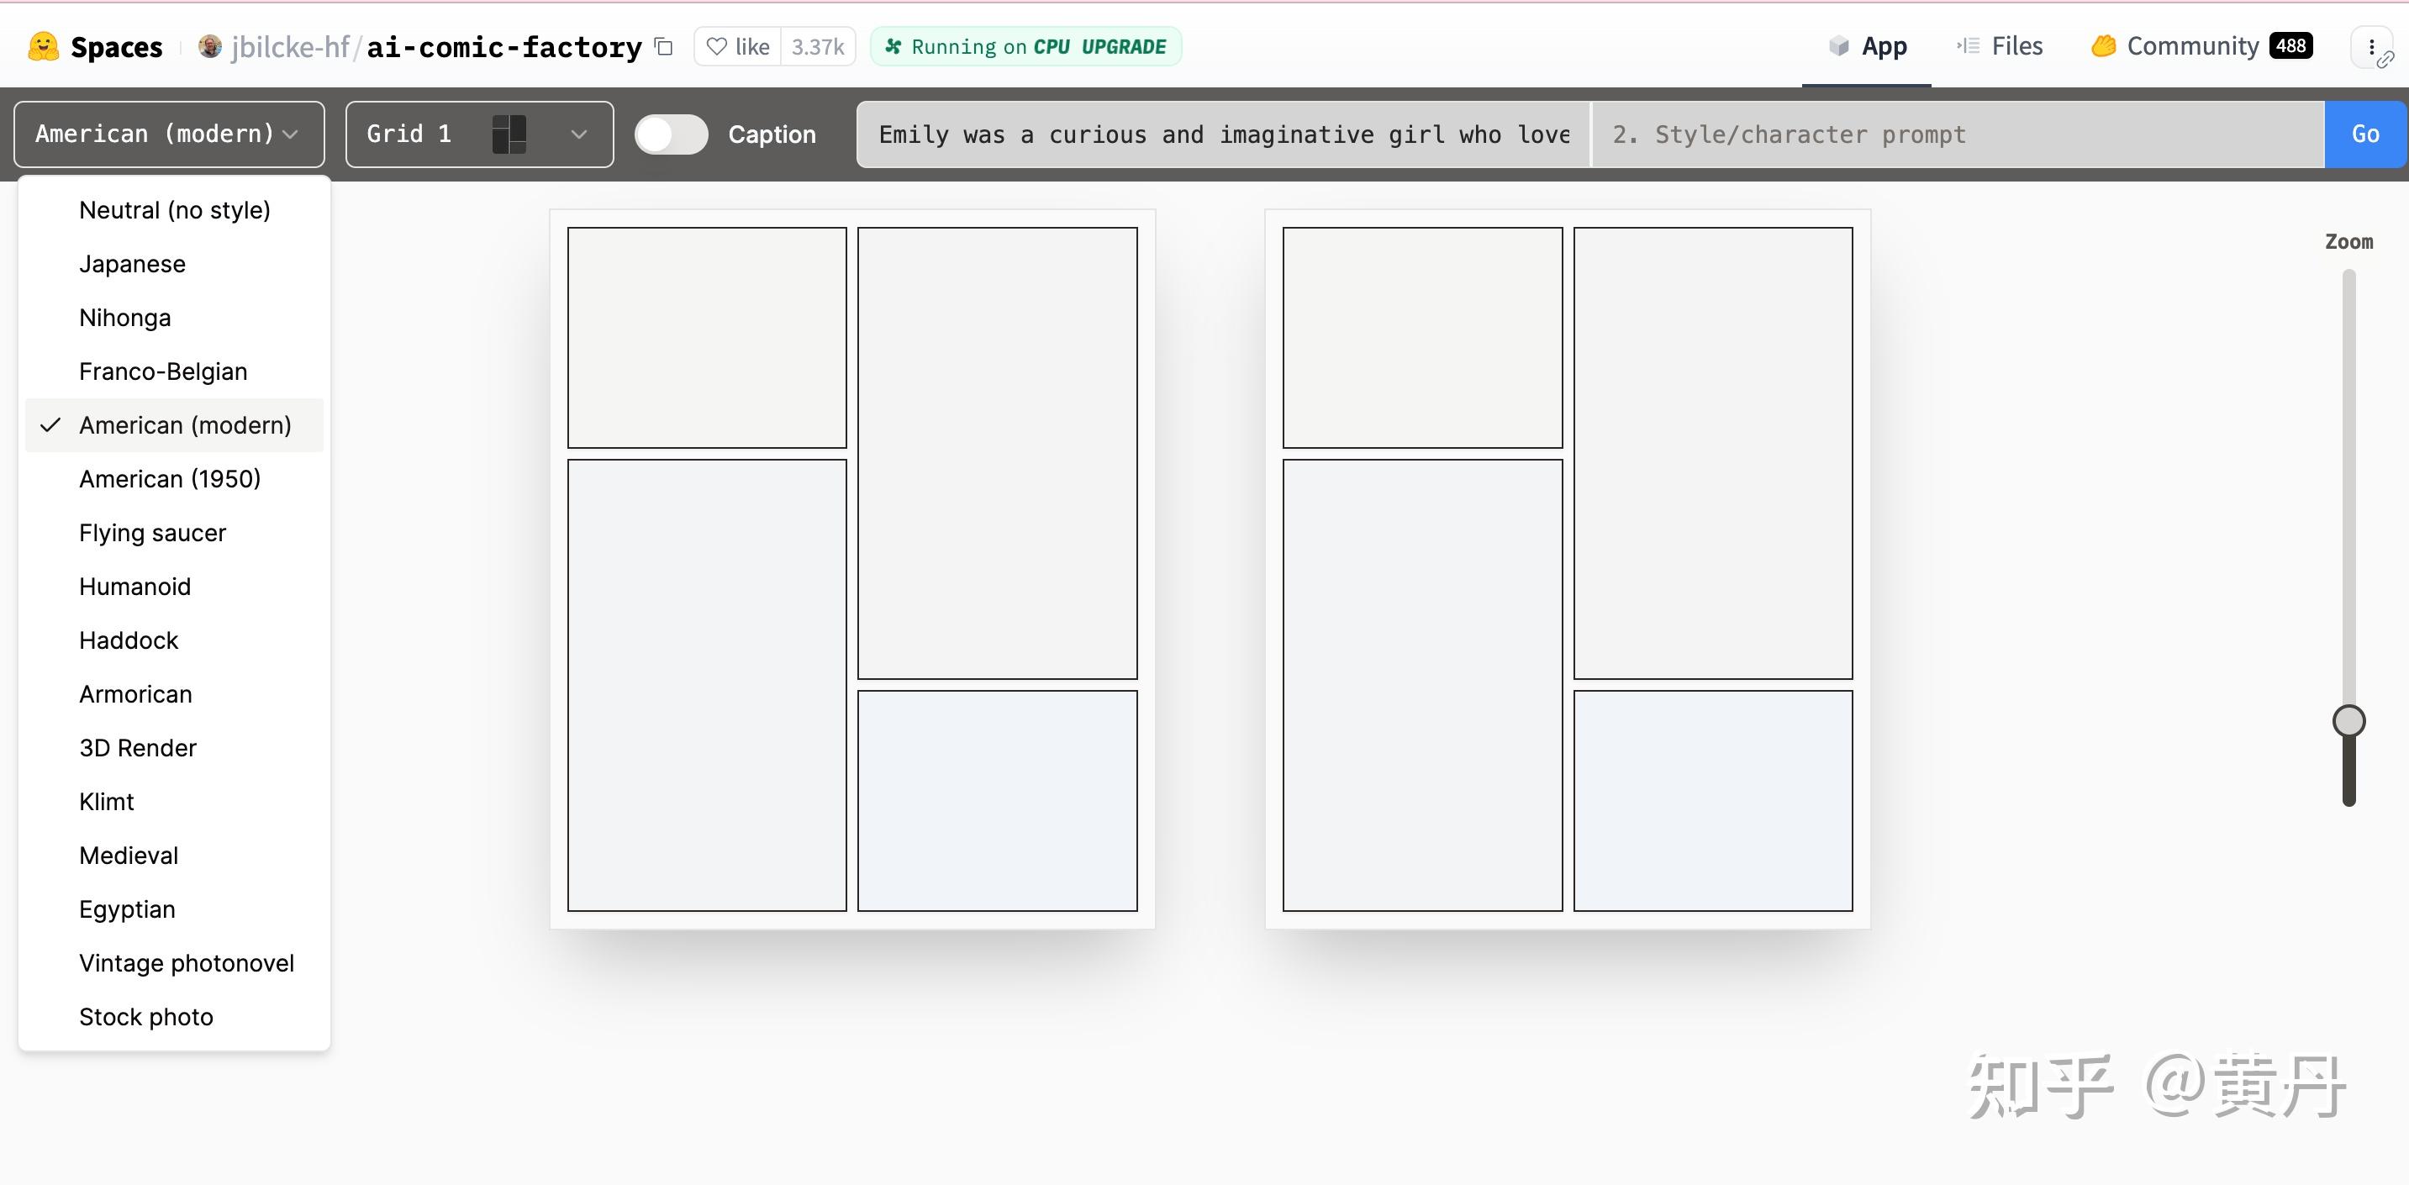Open the three-dot more options menu
2409x1185 pixels.
[x=2370, y=47]
